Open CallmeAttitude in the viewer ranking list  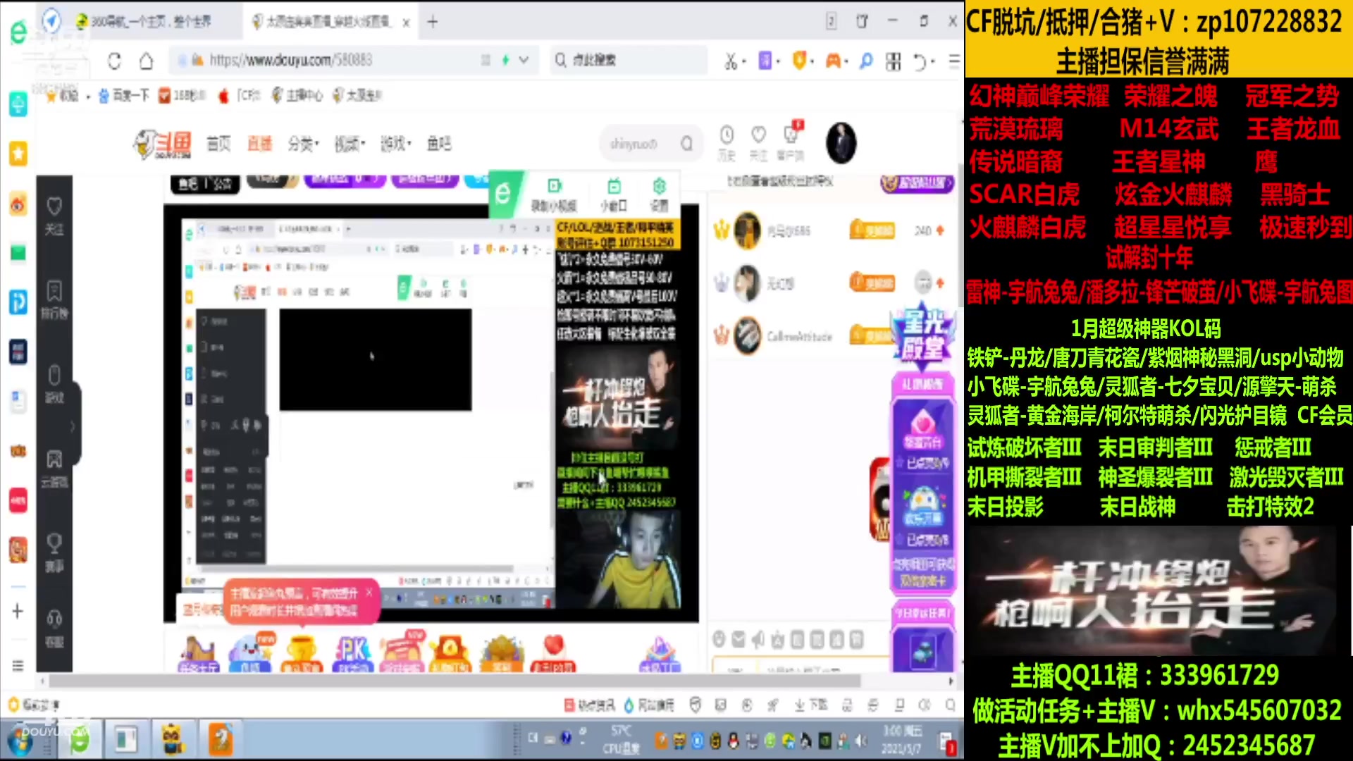799,337
